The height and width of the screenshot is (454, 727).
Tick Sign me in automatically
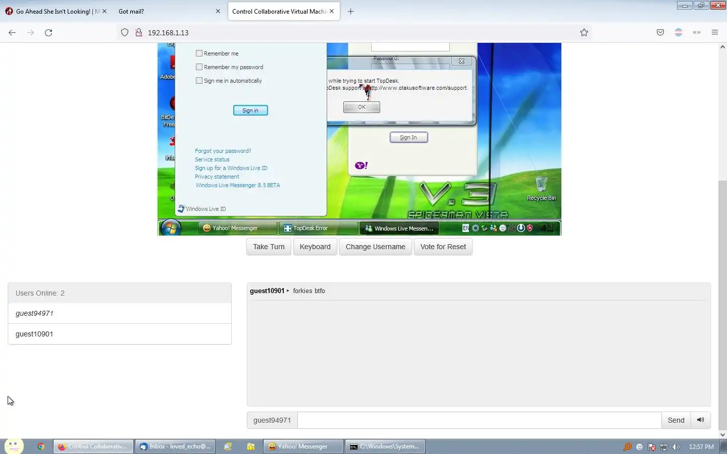[x=199, y=81]
